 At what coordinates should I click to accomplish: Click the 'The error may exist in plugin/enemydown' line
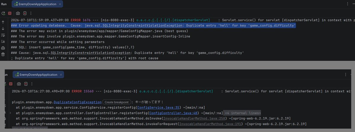point(99,31)
